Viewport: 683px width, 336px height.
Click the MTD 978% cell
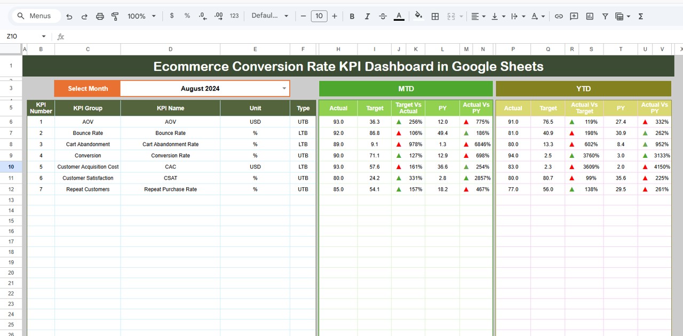tap(416, 144)
